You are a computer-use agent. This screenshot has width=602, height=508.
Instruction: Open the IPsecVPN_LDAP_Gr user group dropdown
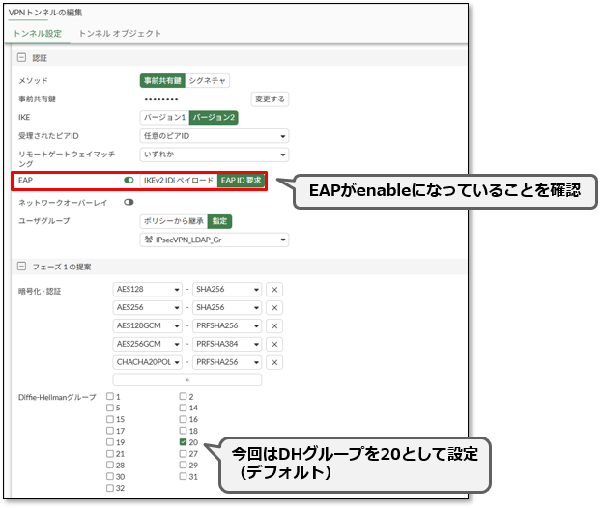pyautogui.click(x=215, y=240)
